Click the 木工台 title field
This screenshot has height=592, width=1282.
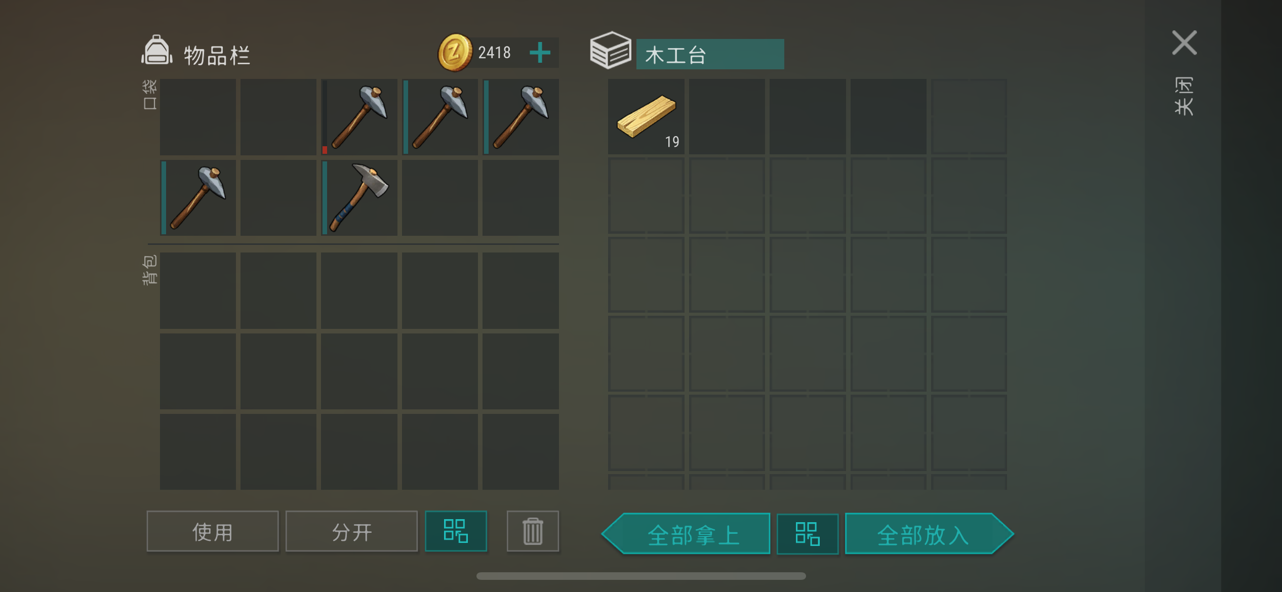tap(710, 54)
